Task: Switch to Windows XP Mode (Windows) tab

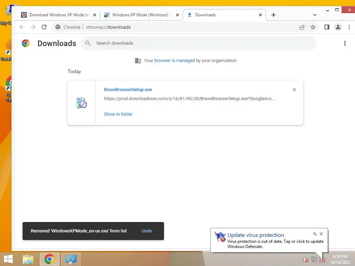Action: [142, 15]
